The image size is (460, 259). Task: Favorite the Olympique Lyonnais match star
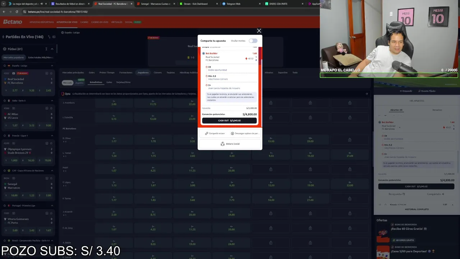tap(52, 143)
